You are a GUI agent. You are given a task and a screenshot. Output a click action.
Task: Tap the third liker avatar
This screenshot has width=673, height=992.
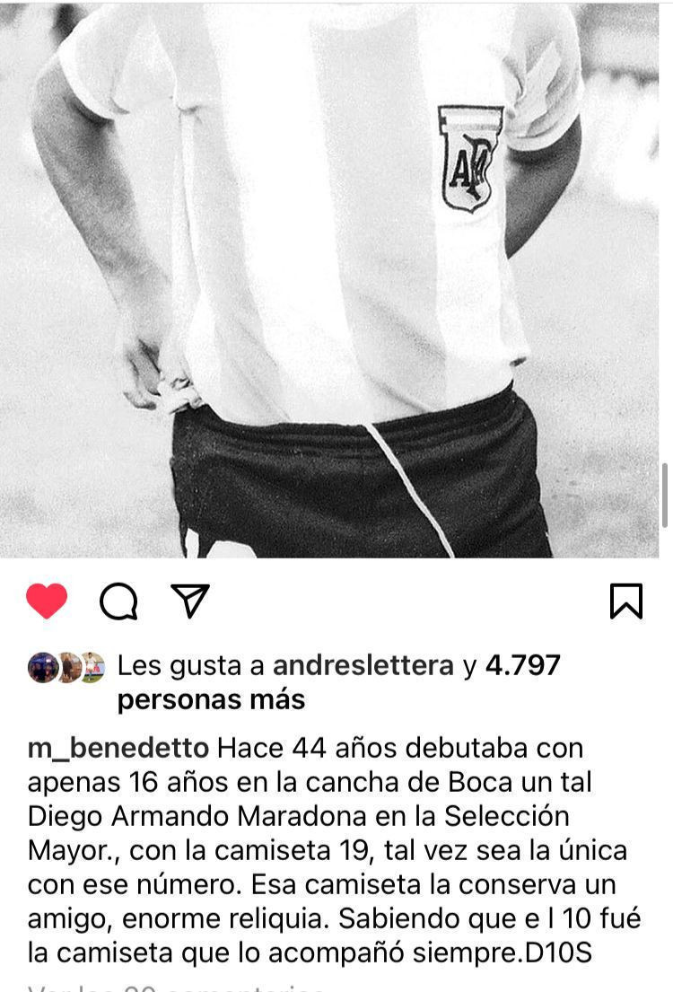[92, 667]
